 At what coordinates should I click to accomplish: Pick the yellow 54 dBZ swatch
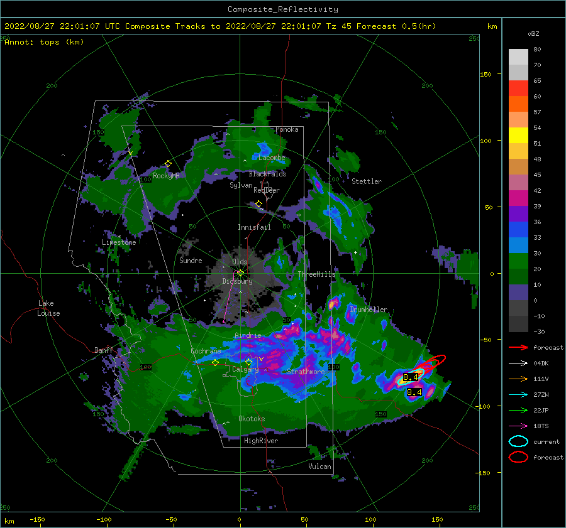518,135
